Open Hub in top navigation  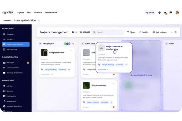(x=29, y=12)
